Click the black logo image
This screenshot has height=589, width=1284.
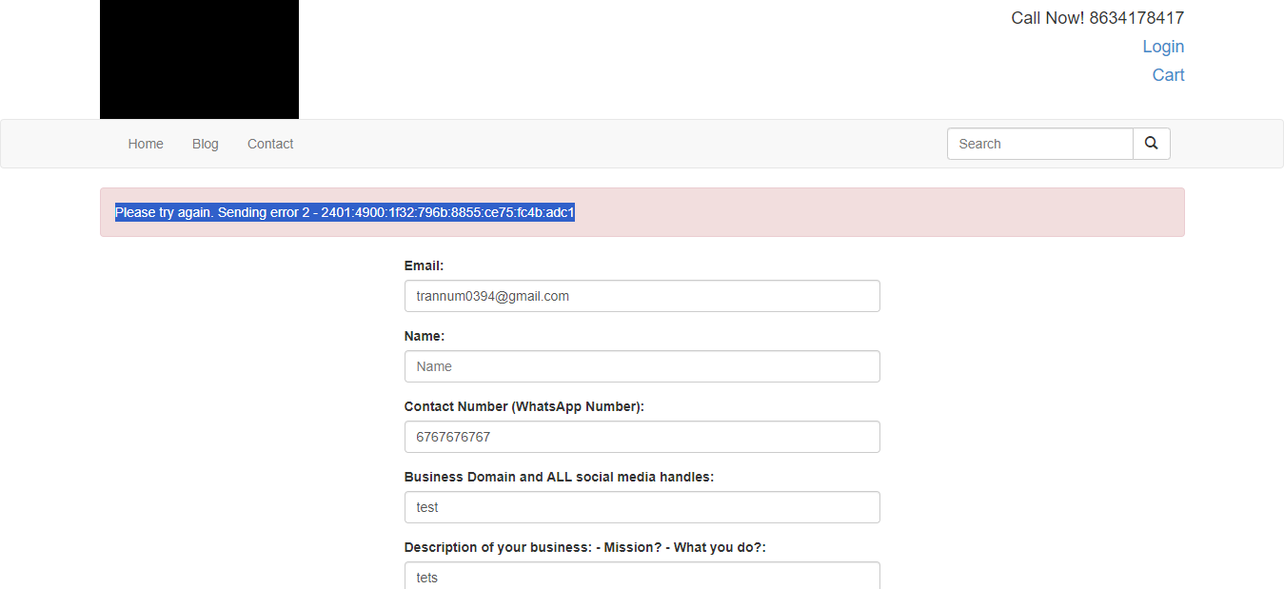point(199,59)
